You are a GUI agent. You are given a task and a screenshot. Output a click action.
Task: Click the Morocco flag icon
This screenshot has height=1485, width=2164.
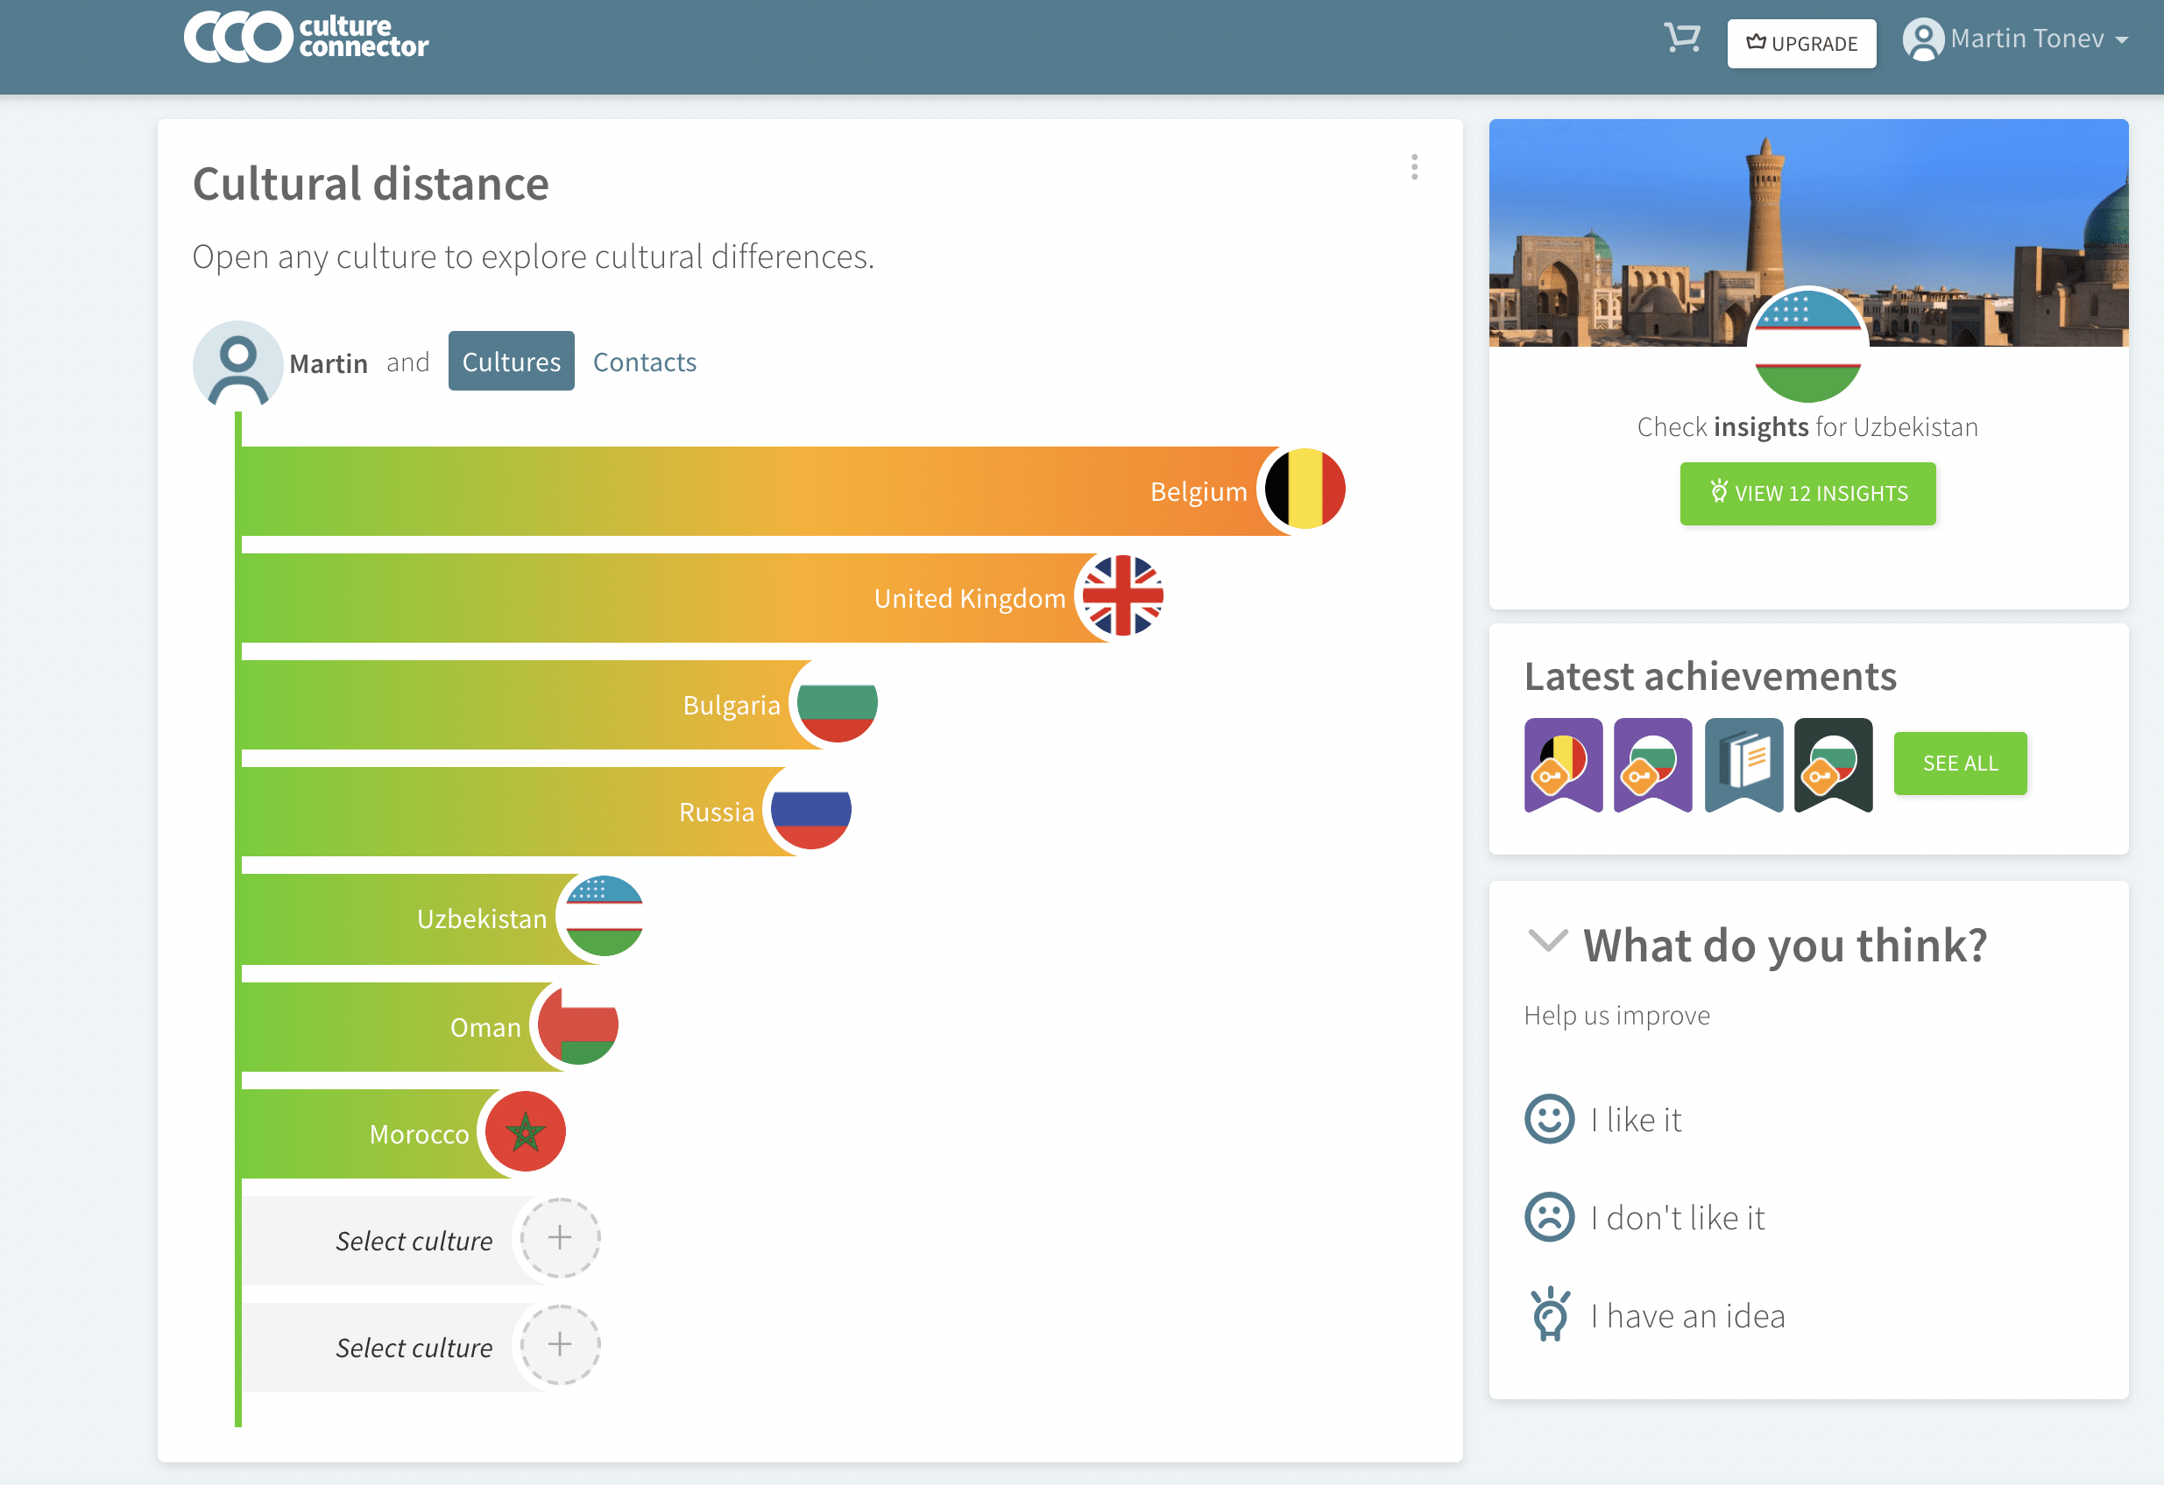click(x=525, y=1132)
